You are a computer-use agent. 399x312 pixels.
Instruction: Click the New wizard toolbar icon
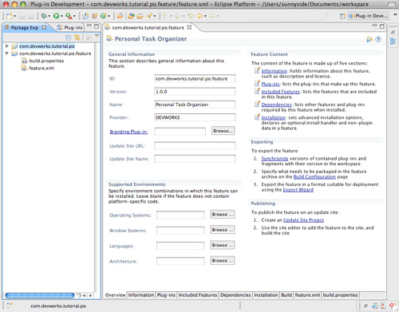click(10, 16)
